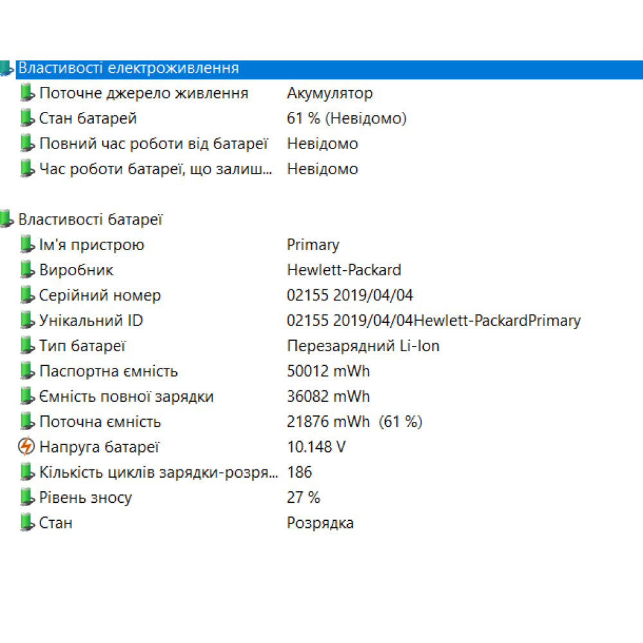Click the icon beside Серійний номер
The height and width of the screenshot is (643, 643).
26,296
